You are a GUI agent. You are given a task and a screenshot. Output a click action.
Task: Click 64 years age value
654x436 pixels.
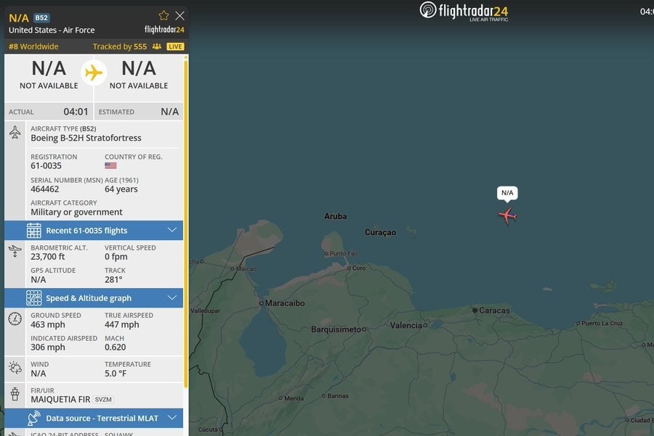121,189
